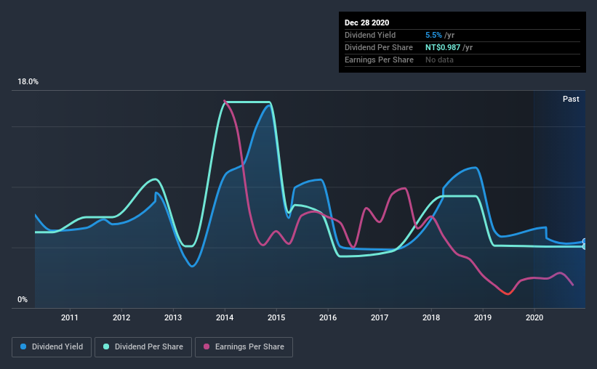Toggle the Earnings Per Share legend series
Screen dimensions: 597x369
pyautogui.click(x=244, y=347)
